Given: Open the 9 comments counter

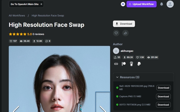Looking at the screenshot, I should (48, 41).
